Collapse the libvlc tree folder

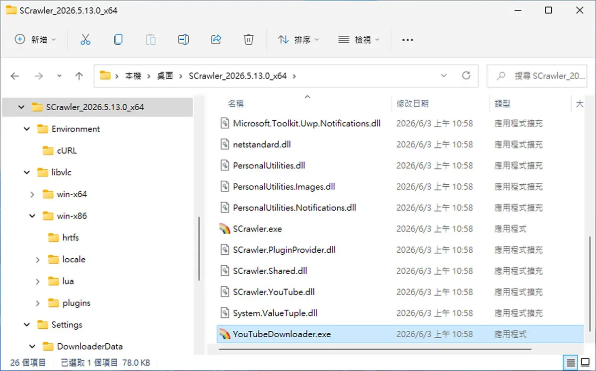[26, 172]
